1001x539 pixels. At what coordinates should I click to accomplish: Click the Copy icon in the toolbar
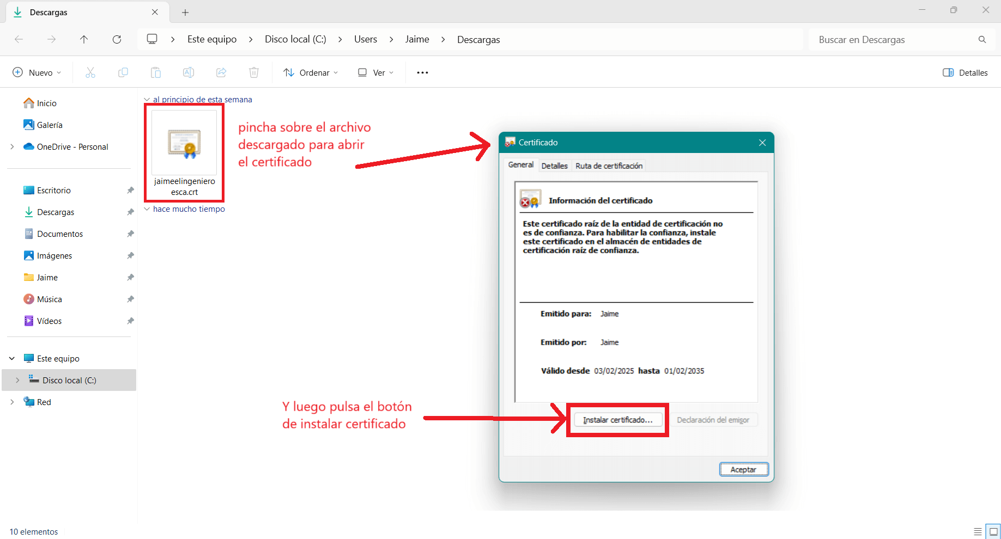coord(123,72)
